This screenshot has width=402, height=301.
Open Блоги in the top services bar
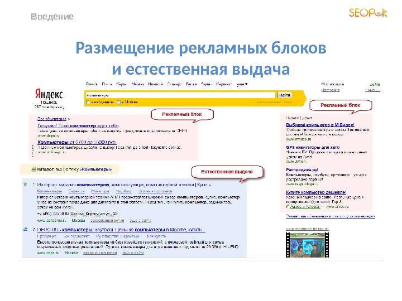[x=192, y=84]
